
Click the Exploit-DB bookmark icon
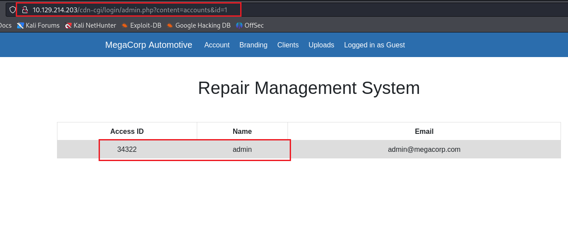pyautogui.click(x=125, y=25)
